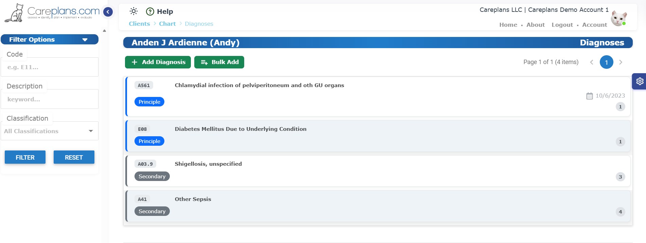The image size is (646, 243).
Task: Navigate to Clients breadcrumb
Action: coord(139,24)
